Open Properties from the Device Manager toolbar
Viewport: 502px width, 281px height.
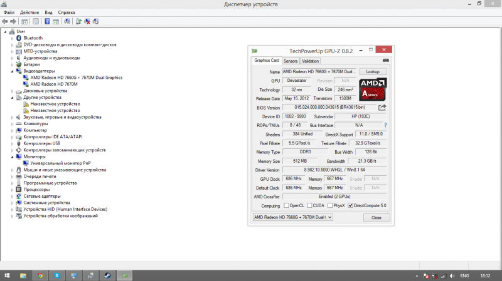click(x=36, y=21)
